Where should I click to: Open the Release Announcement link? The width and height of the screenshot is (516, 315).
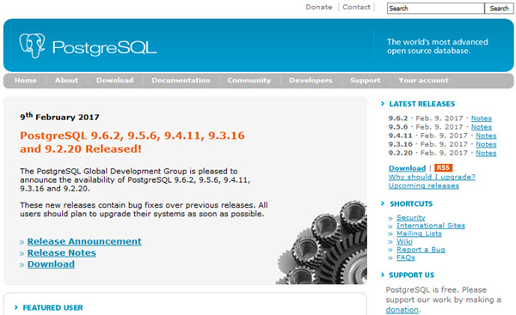[84, 241]
